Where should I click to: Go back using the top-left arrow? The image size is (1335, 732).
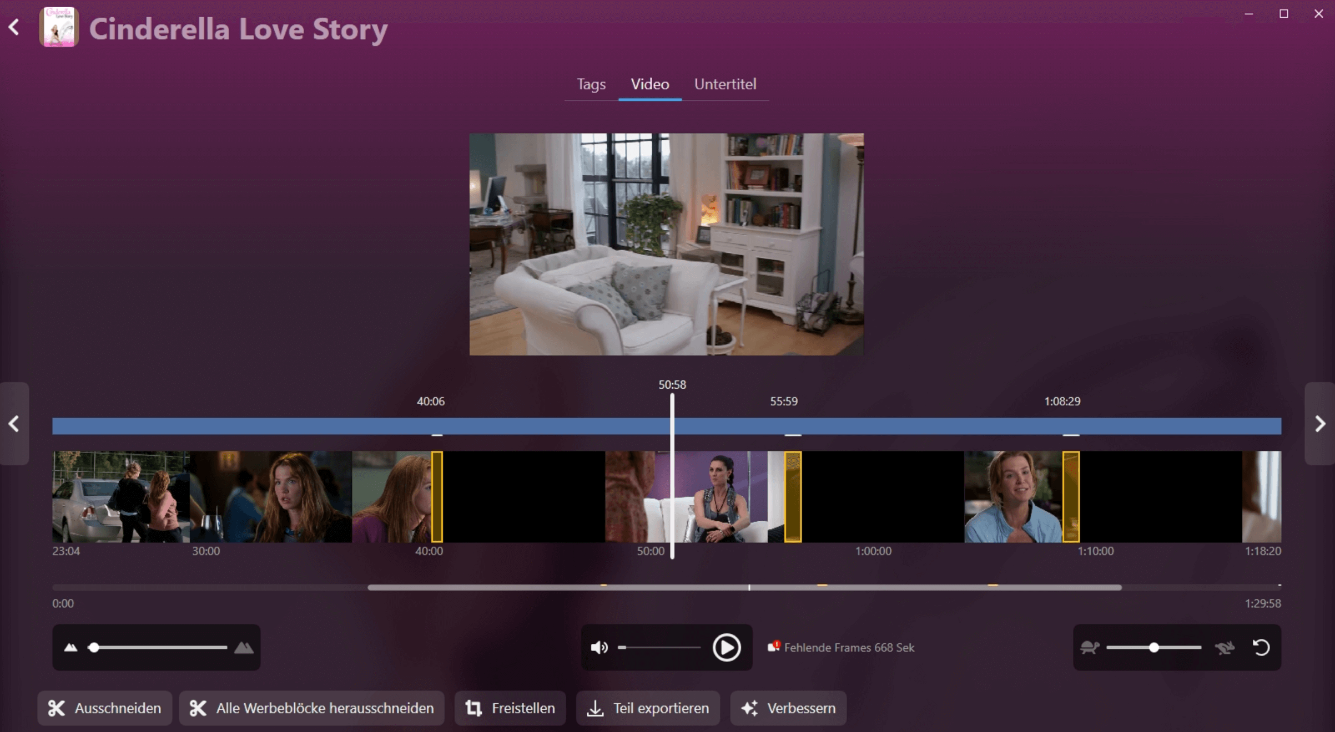point(14,27)
